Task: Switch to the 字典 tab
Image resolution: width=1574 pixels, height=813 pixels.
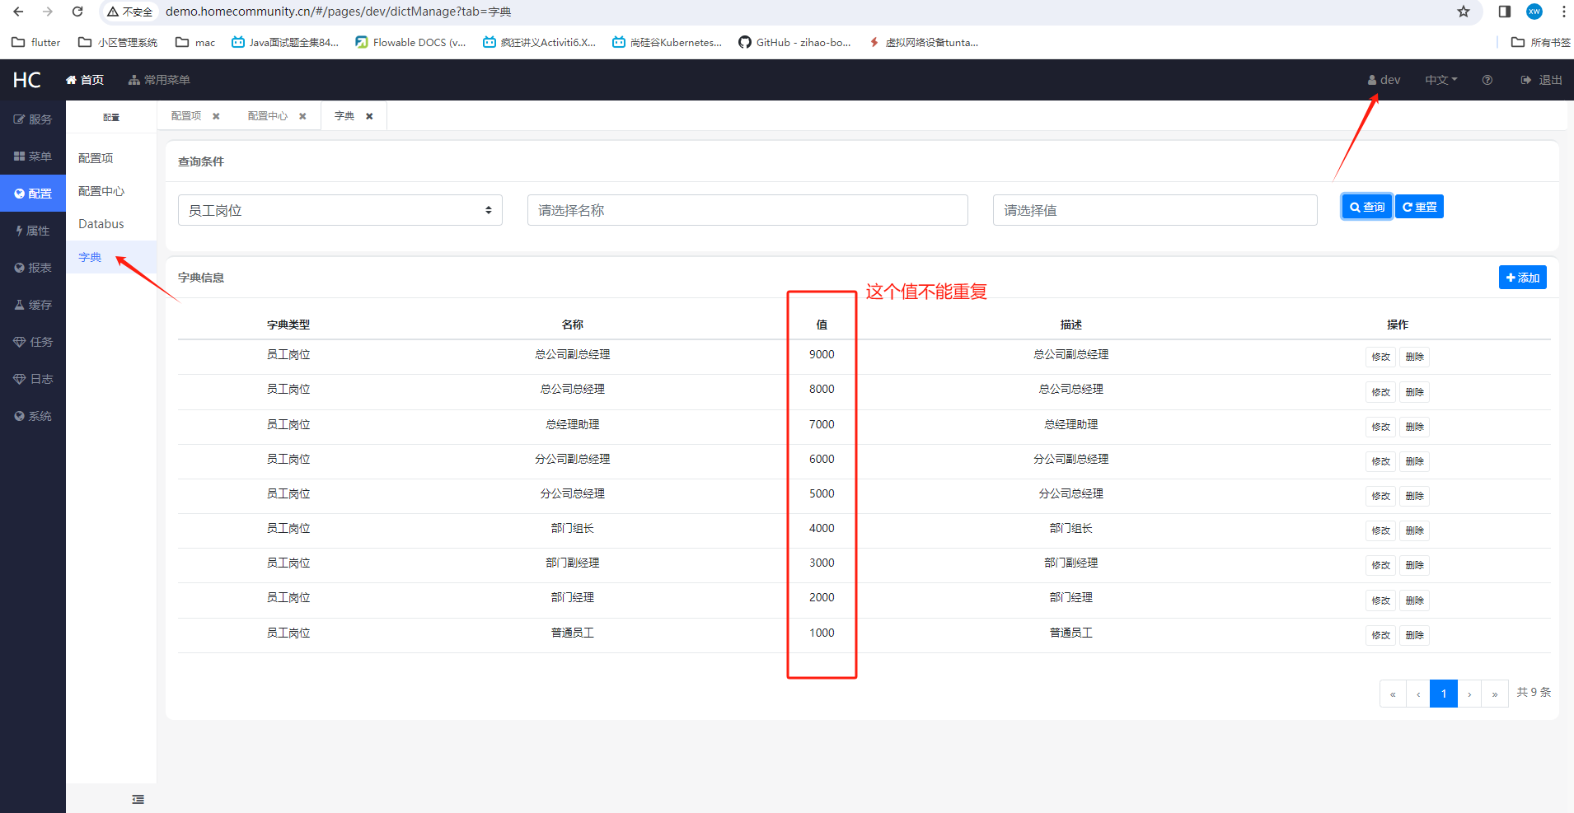Action: (x=344, y=116)
